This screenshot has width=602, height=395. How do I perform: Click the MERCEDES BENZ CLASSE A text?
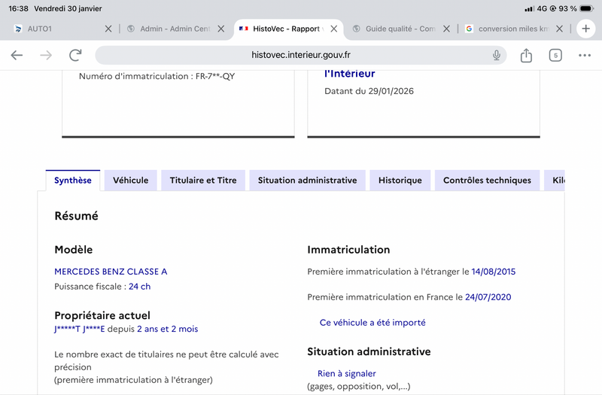(x=111, y=272)
